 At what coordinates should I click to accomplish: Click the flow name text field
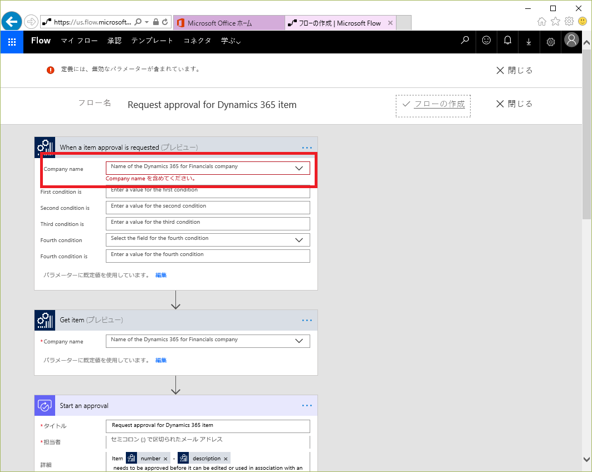[x=212, y=105]
